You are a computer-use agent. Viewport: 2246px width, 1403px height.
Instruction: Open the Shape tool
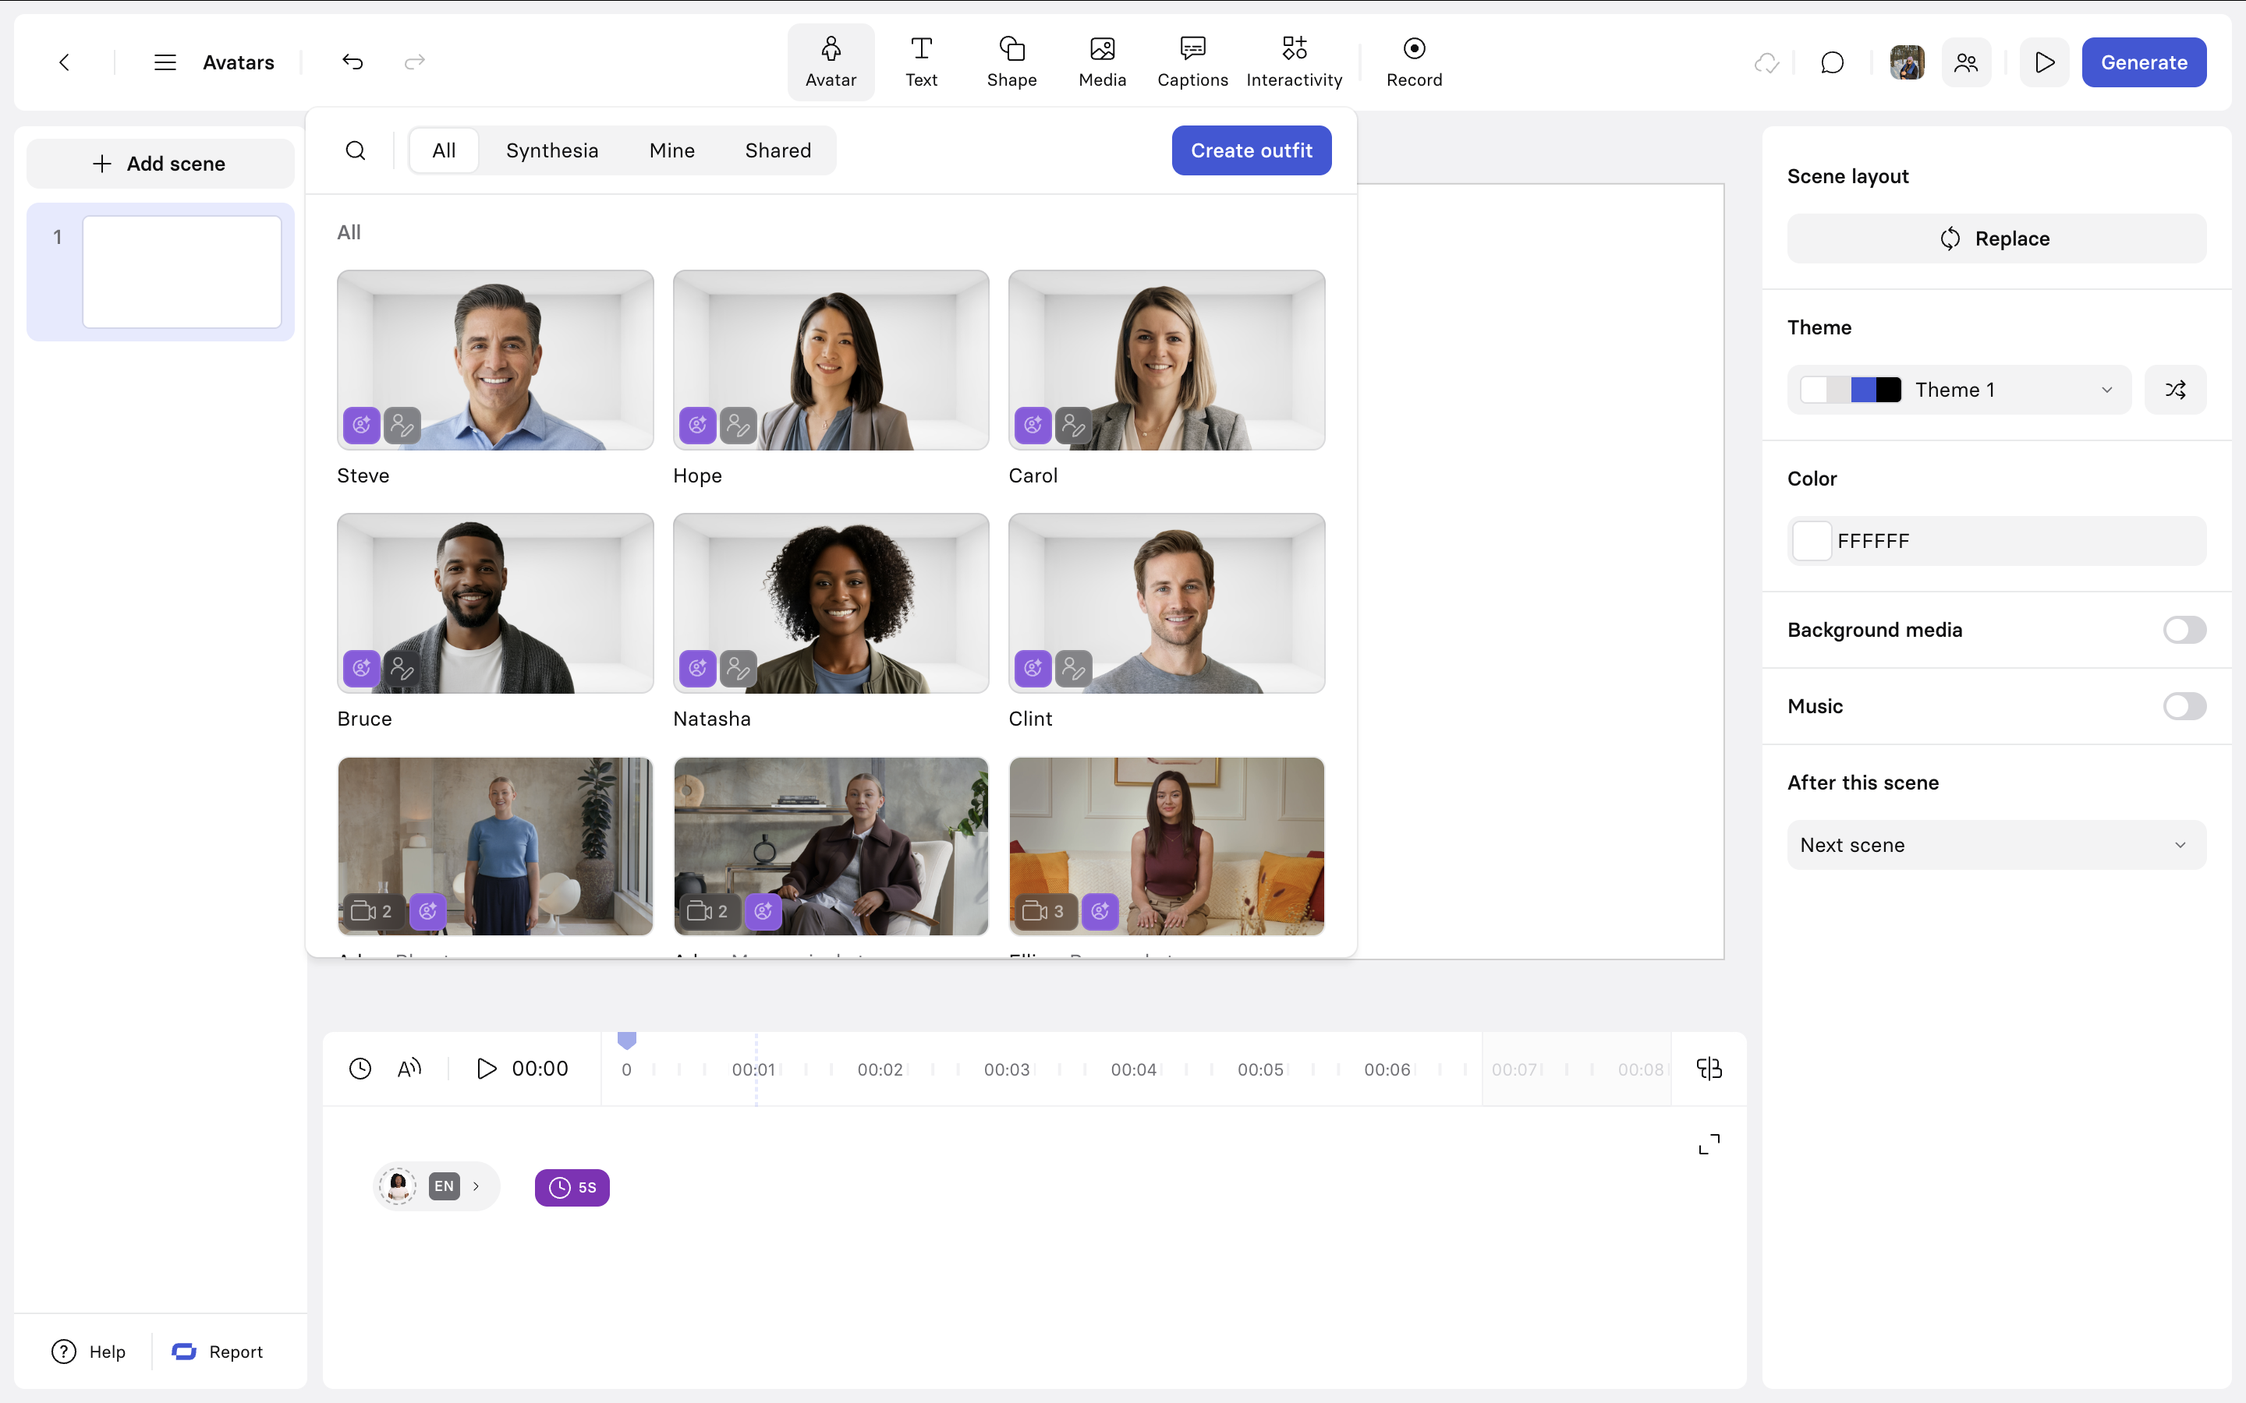coord(1011,62)
